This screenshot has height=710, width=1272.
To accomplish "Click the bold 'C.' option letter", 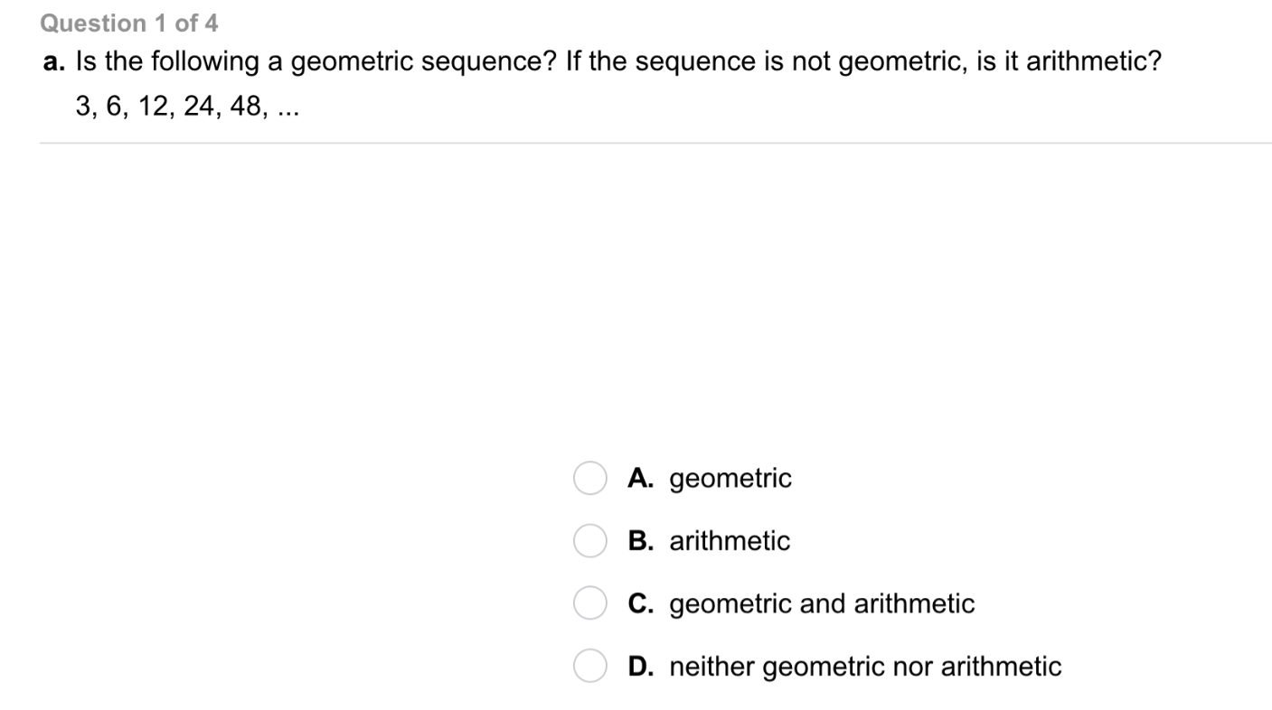I will [641, 603].
